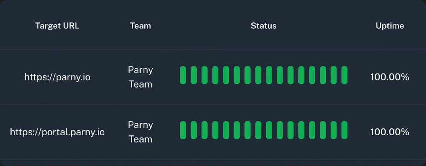Viewport: 426px width, 166px height.
Task: Sort by the Uptime column header
Action: pos(390,26)
